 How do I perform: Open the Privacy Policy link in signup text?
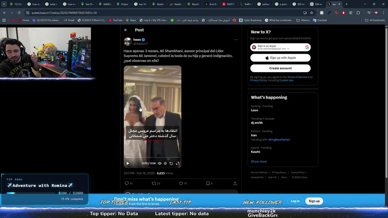[x=258, y=80]
